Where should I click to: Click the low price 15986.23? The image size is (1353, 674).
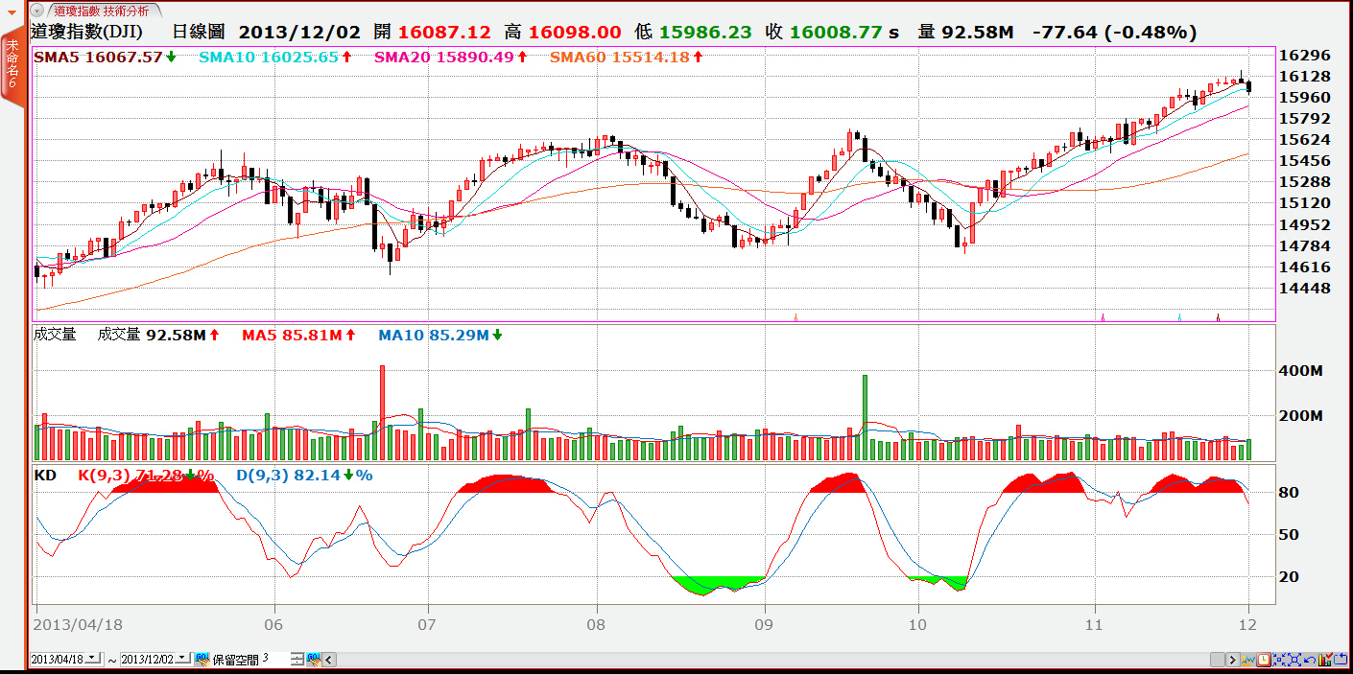coord(706,32)
